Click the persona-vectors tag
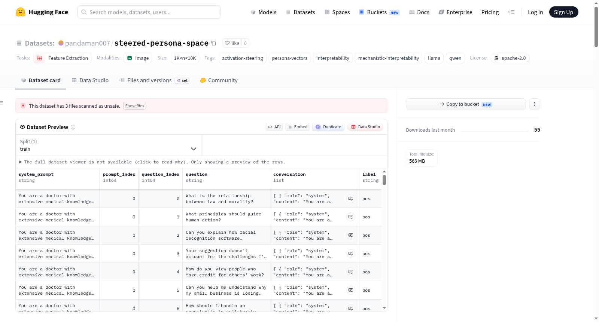The width and height of the screenshot is (599, 322). [x=290, y=58]
